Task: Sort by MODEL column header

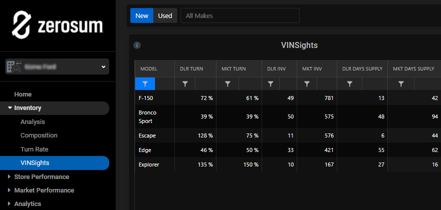Action: pyautogui.click(x=155, y=69)
